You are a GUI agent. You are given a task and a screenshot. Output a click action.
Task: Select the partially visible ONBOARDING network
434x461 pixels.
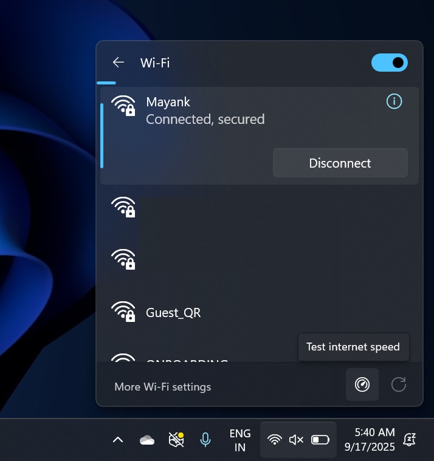pyautogui.click(x=185, y=358)
